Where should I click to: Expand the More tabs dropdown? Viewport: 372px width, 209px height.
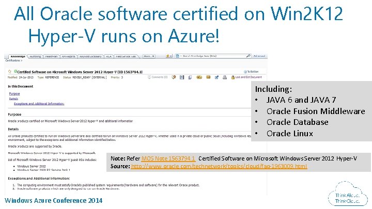tap(149, 56)
